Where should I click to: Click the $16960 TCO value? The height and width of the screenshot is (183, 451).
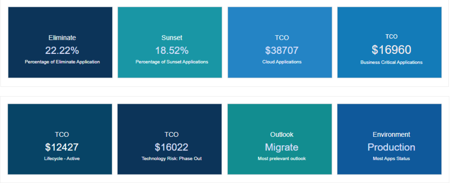pyautogui.click(x=391, y=50)
